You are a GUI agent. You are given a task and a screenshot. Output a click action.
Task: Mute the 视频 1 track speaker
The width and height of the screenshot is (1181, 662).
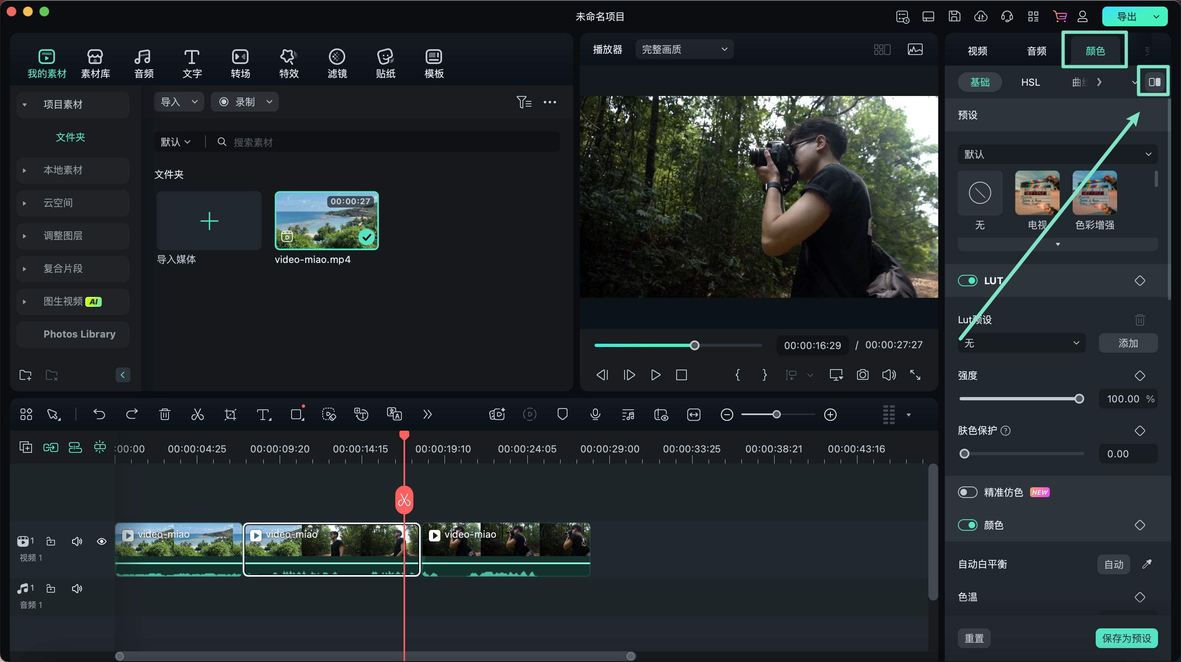pos(77,541)
